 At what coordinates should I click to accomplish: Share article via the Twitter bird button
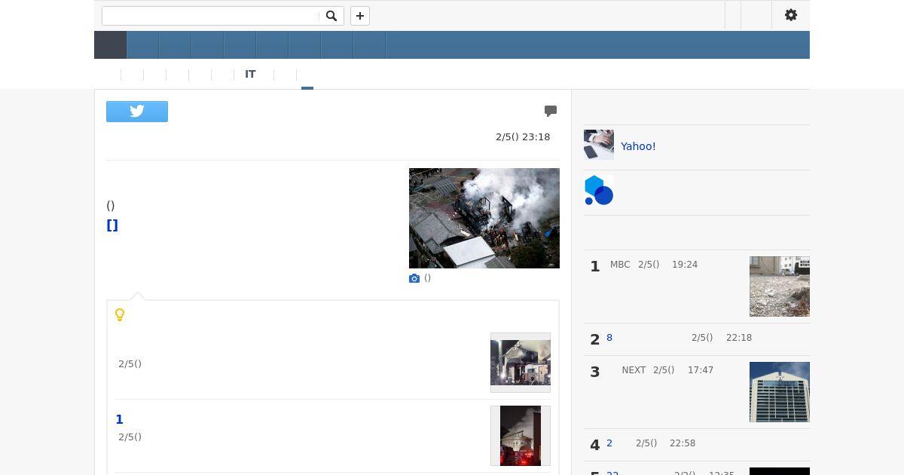[137, 112]
